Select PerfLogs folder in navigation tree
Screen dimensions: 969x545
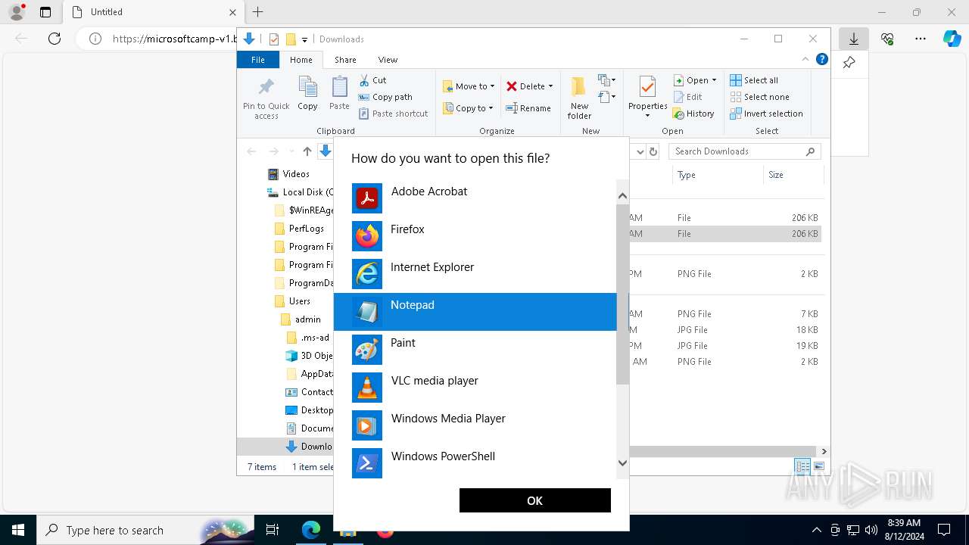[x=299, y=229]
